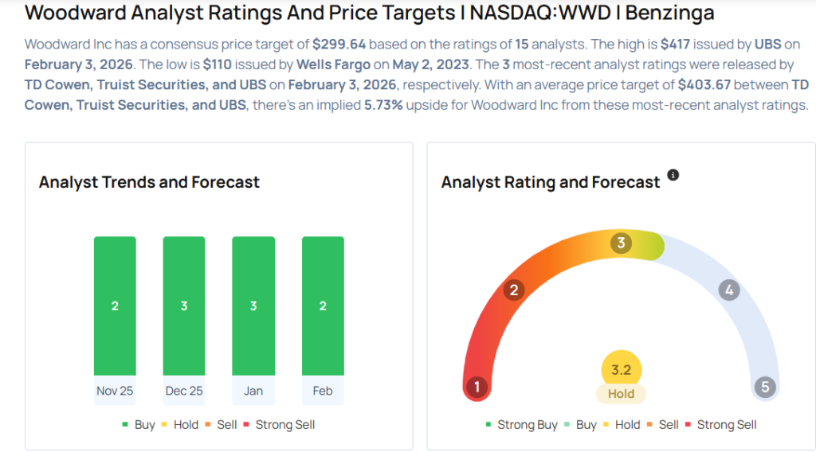Click the green Buy swatch in trends legend
Viewport: 816px width, 452px height.
tap(127, 425)
